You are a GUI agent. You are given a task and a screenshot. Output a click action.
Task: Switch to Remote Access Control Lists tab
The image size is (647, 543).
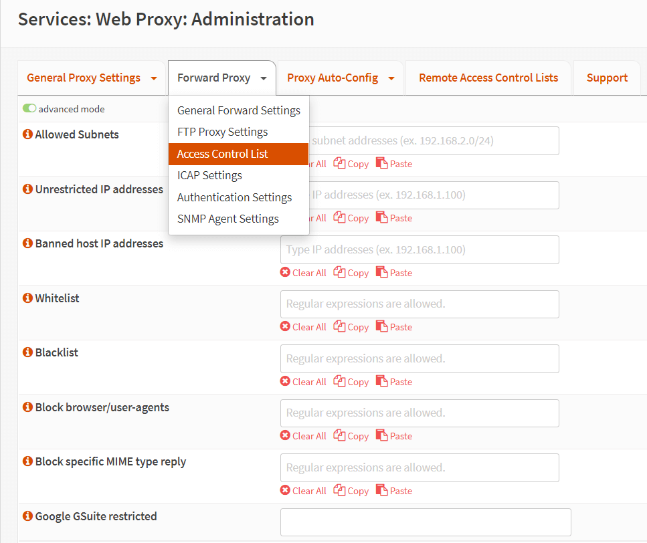(x=488, y=78)
